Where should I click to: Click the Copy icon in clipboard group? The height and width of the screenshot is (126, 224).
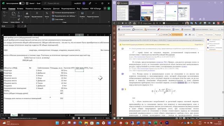(x=19, y=16)
